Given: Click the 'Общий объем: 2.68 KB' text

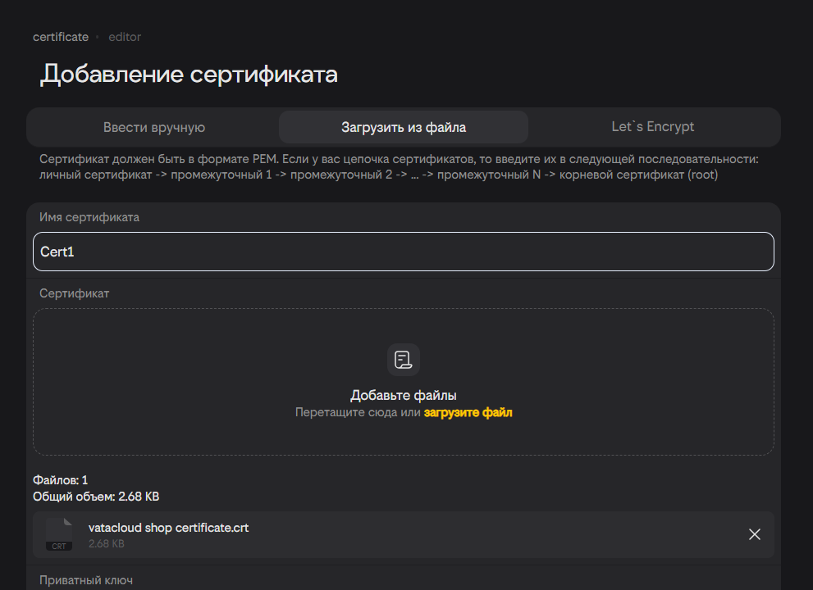Looking at the screenshot, I should (96, 497).
